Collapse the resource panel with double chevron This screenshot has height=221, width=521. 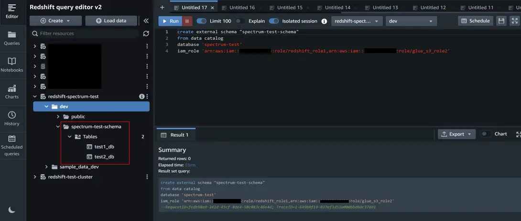click(x=146, y=21)
